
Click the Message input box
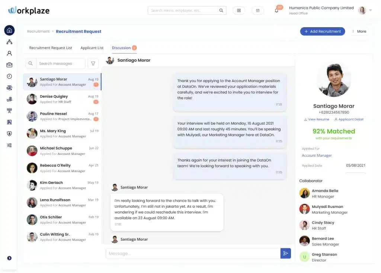[x=193, y=253]
